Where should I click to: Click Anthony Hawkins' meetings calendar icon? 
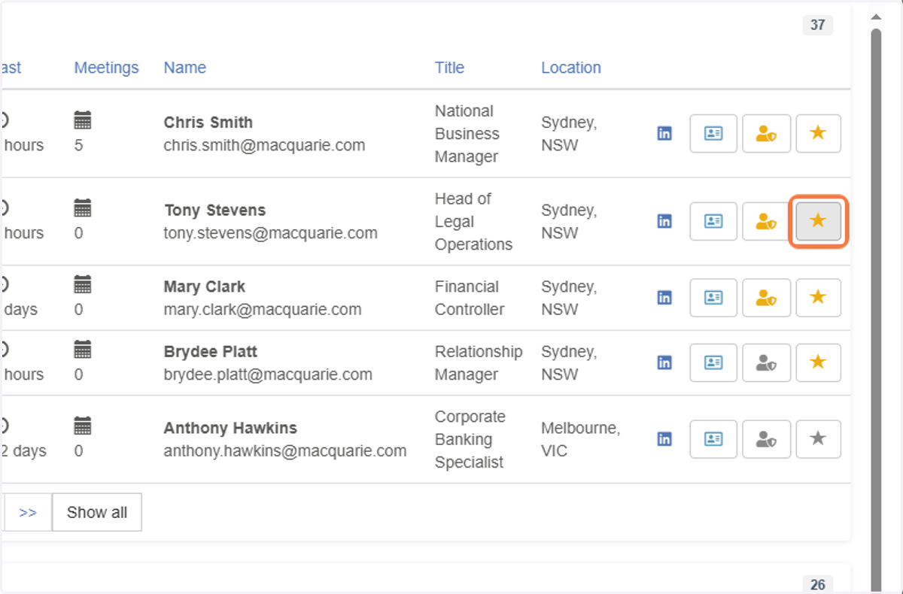coord(83,426)
